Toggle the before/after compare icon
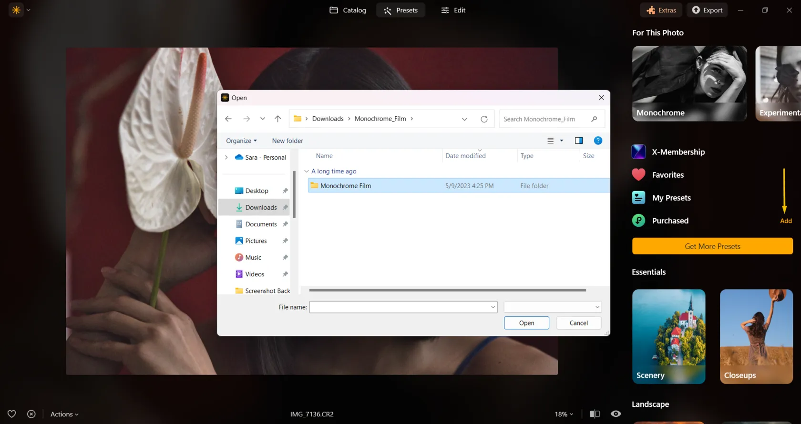 tap(595, 414)
